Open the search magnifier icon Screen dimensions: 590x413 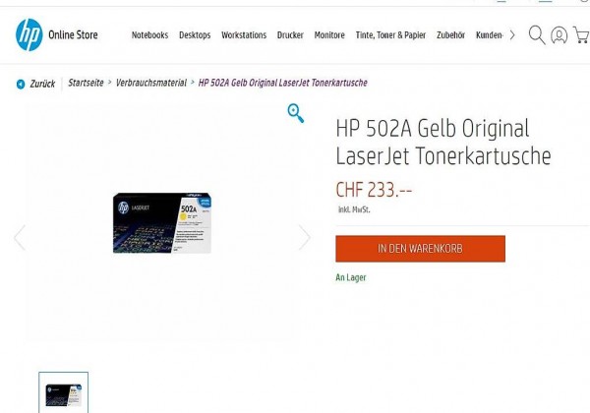(537, 35)
